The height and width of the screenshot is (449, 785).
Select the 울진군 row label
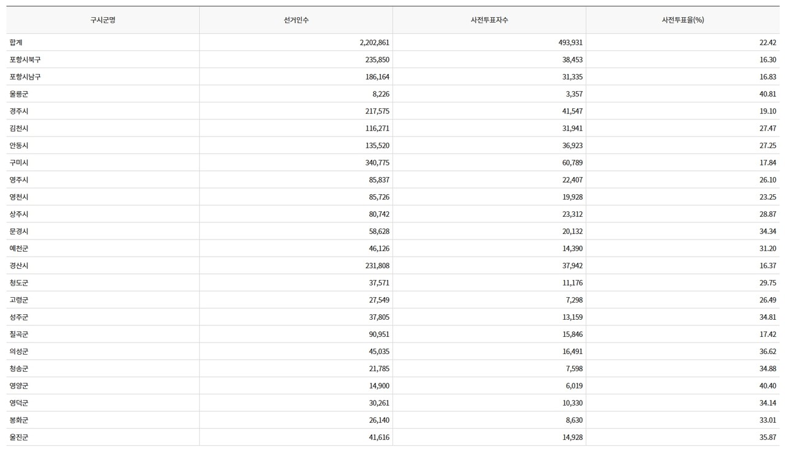[x=19, y=437]
